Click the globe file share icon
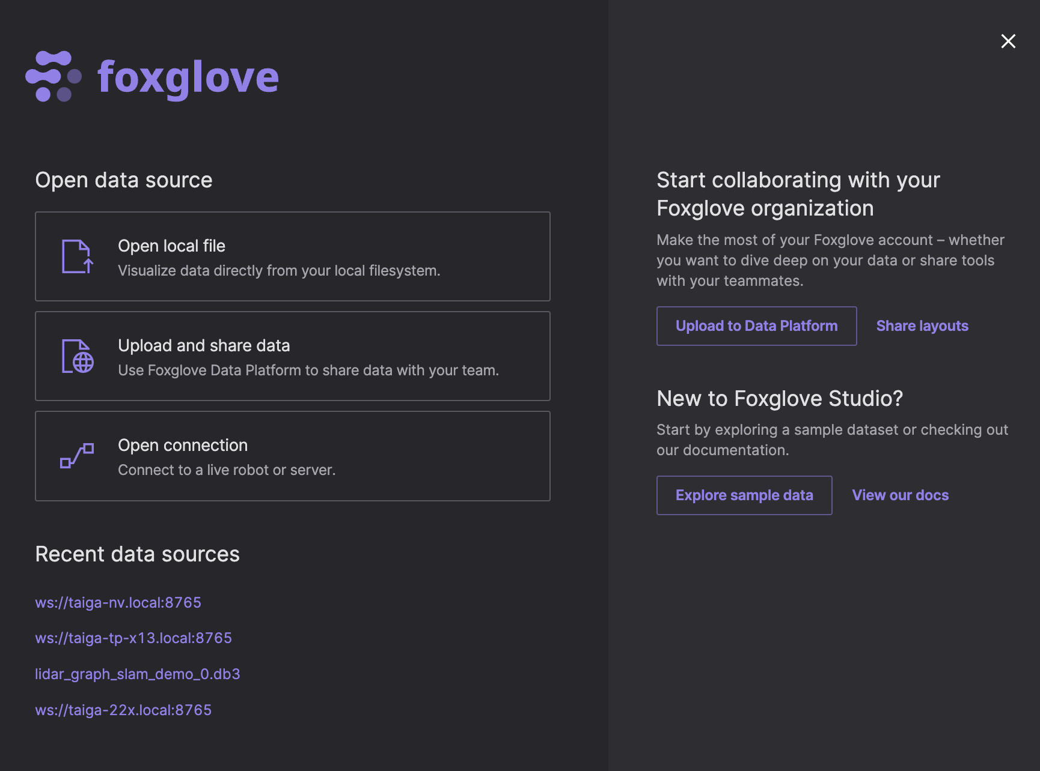 78,356
